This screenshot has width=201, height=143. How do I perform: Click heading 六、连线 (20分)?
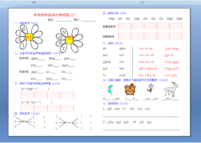coord(113,43)
